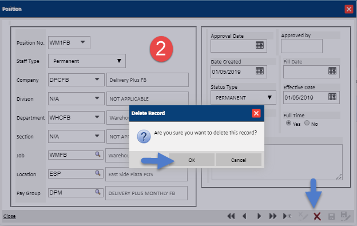This screenshot has height=226, width=357.
Task: Click the Location lookup magnifier icon
Action: point(98,173)
